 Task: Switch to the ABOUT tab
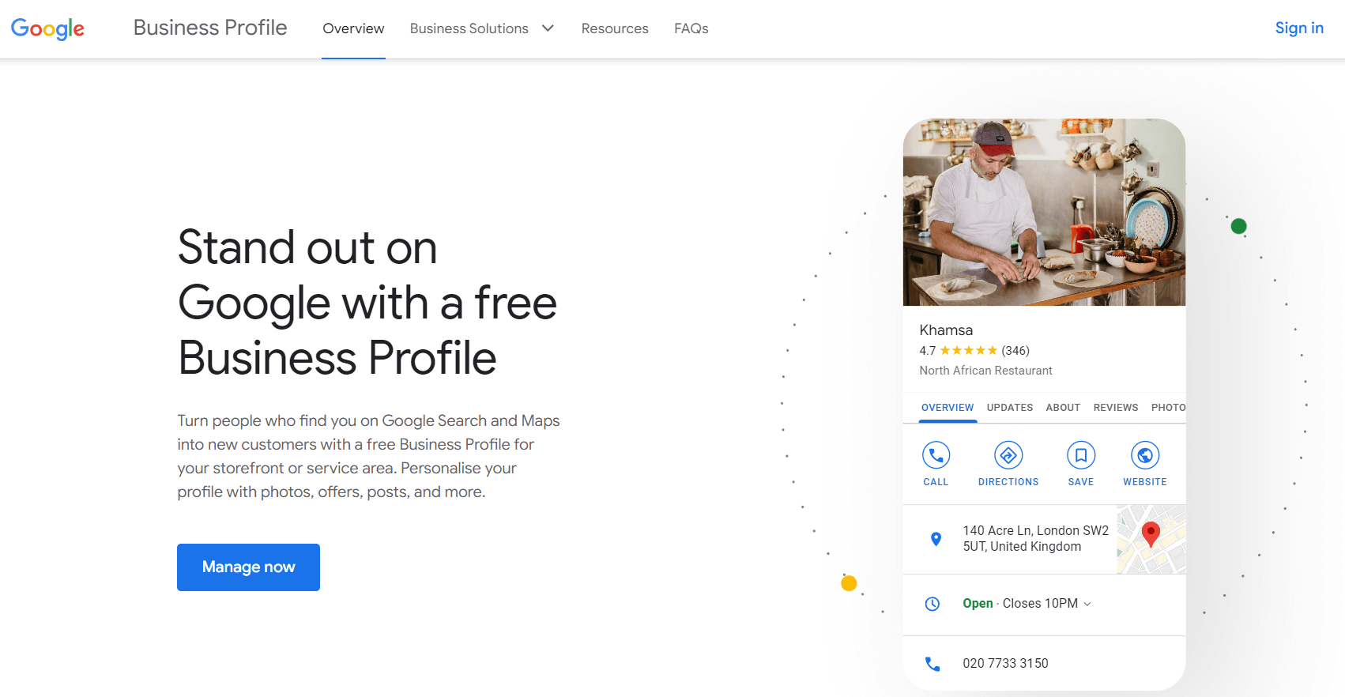[x=1063, y=408]
